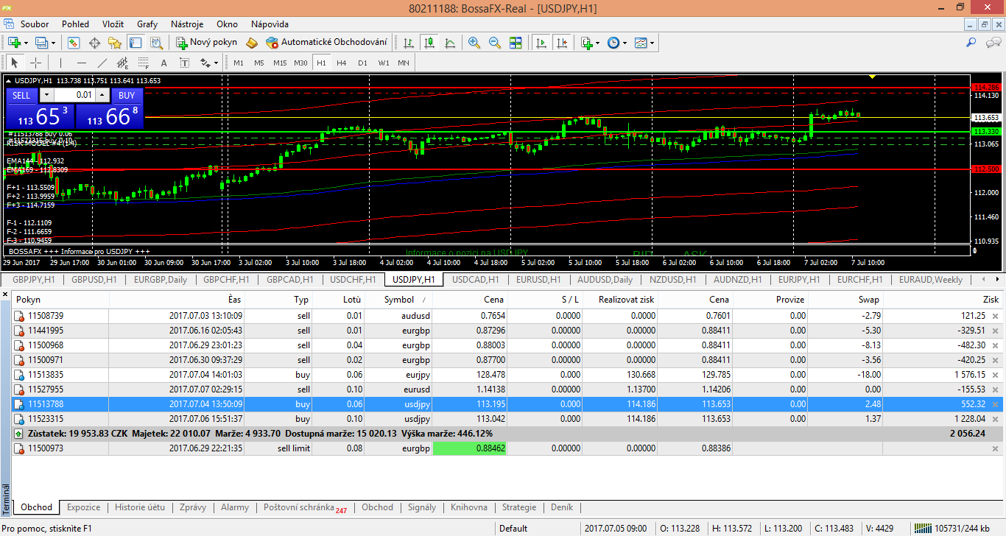Launch MetaEditor from the toolbar
The width and height of the screenshot is (1006, 536).
click(x=252, y=43)
